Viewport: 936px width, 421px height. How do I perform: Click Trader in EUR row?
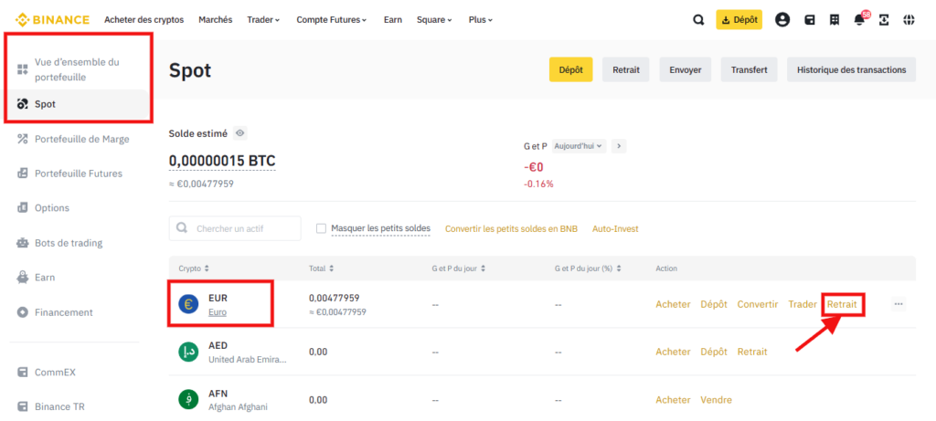pos(803,304)
